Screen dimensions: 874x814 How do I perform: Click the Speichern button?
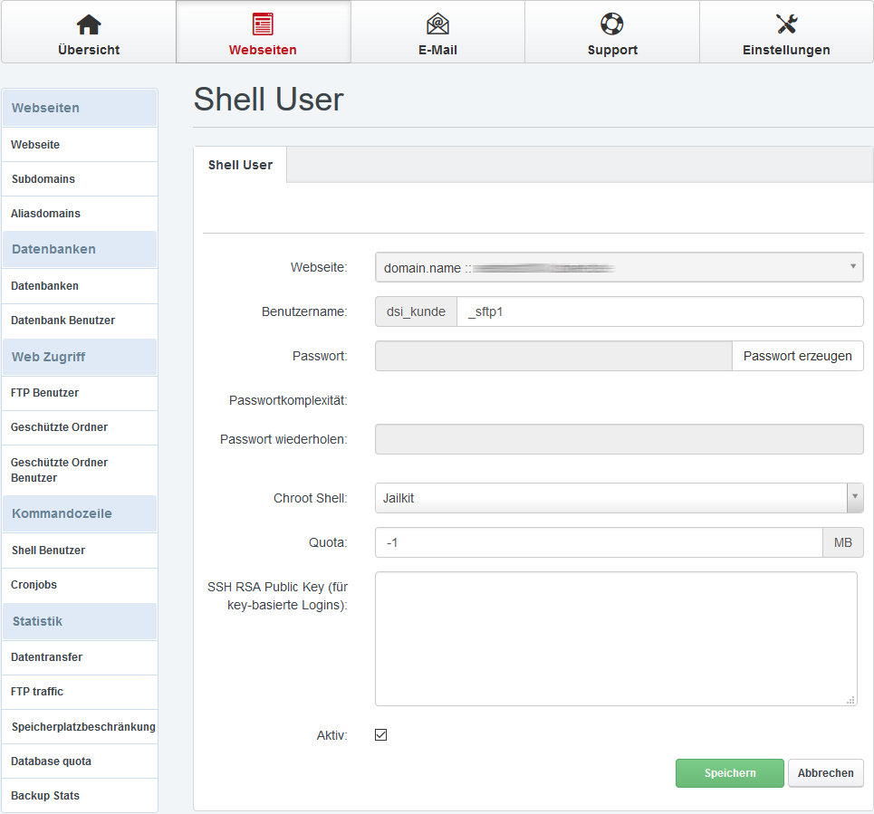click(x=729, y=773)
